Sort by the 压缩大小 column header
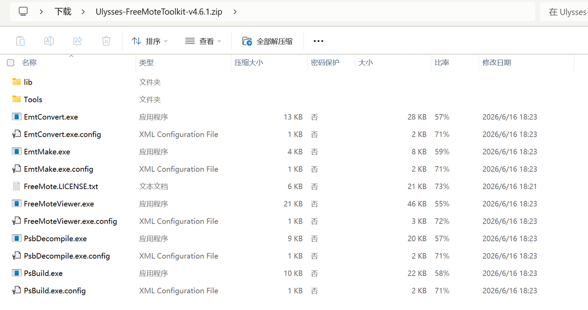Screen dimensions: 588x310 coord(249,63)
